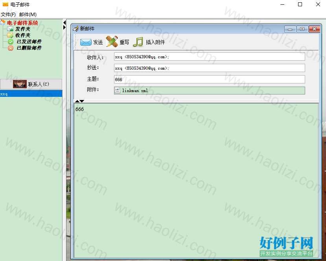Click the home icon beside 电子邮件系统
The height and width of the screenshot is (261, 326).
pos(3,22)
